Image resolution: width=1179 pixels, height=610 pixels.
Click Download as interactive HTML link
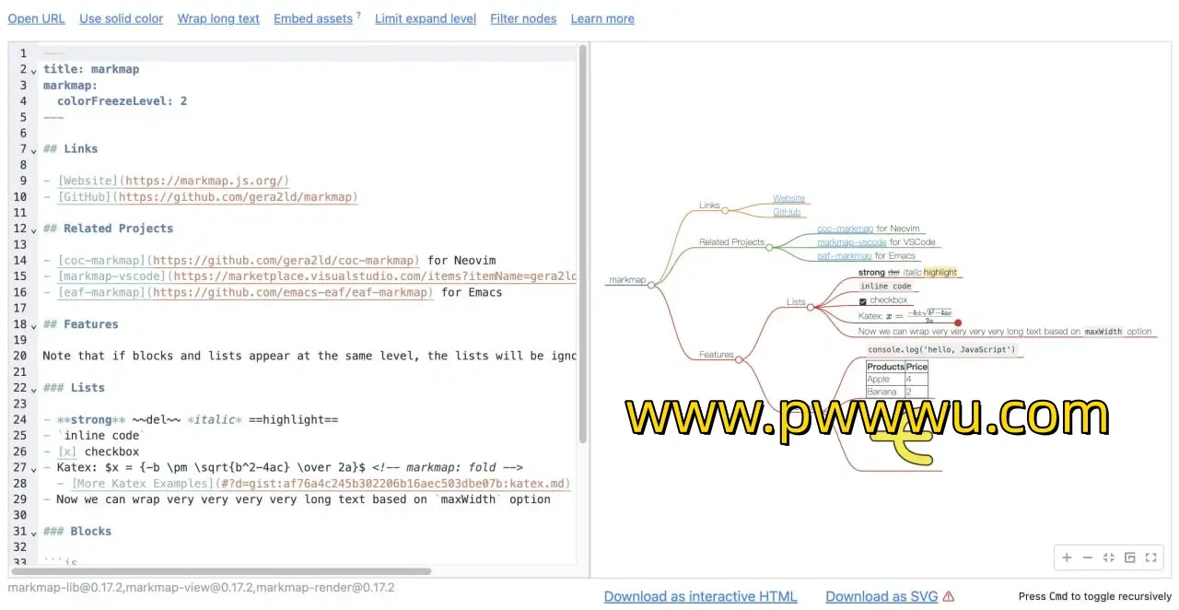(x=700, y=596)
